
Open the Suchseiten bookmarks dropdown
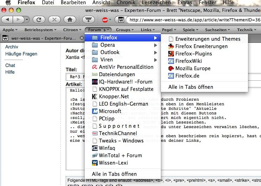click(218, 30)
